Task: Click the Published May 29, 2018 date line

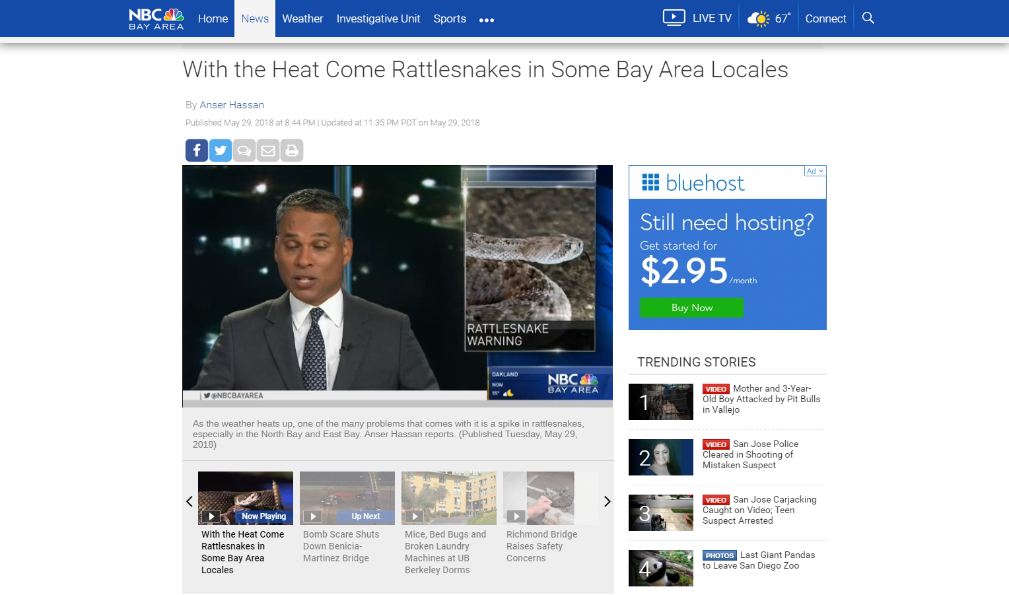Action: [x=333, y=123]
